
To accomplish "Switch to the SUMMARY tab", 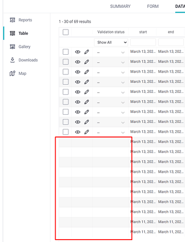I will click(x=120, y=6).
